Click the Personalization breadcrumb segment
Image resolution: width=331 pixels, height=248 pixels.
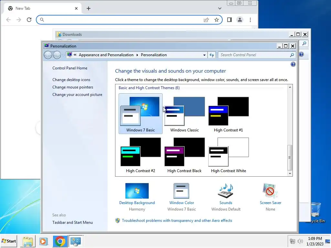point(154,55)
